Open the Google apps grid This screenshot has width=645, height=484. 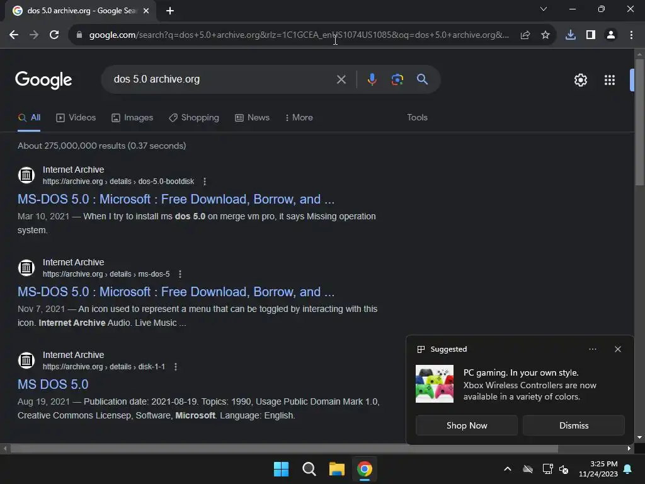click(610, 80)
